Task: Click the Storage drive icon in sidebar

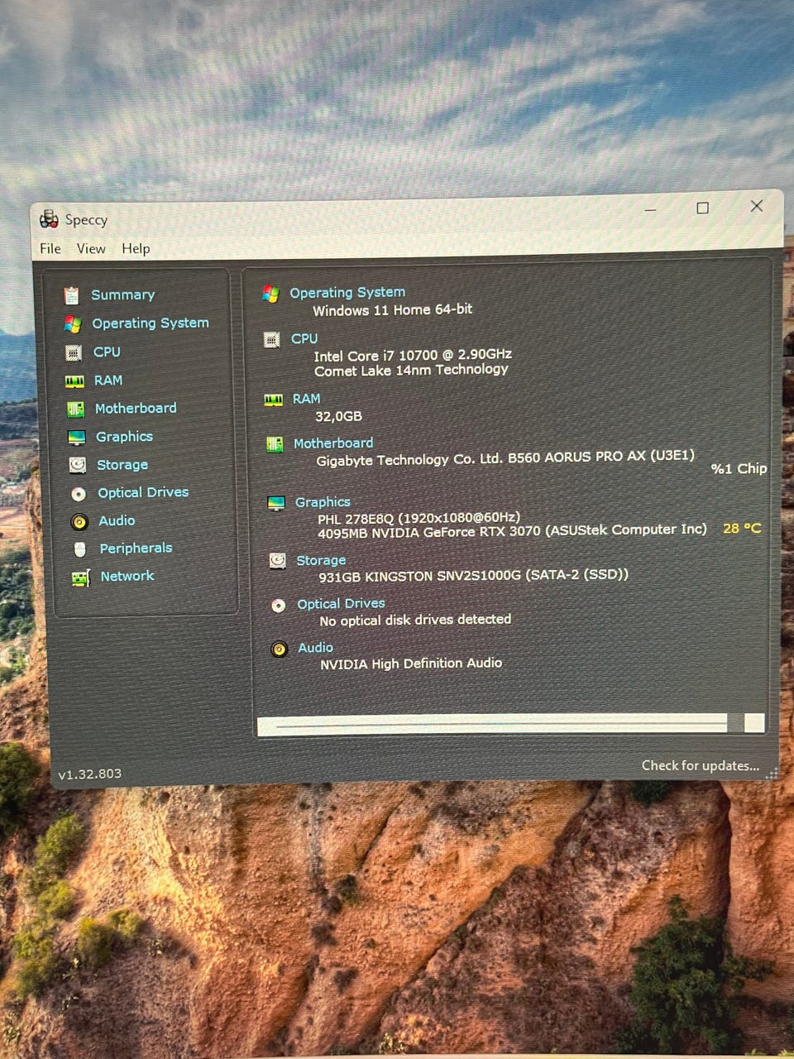Action: tap(77, 465)
